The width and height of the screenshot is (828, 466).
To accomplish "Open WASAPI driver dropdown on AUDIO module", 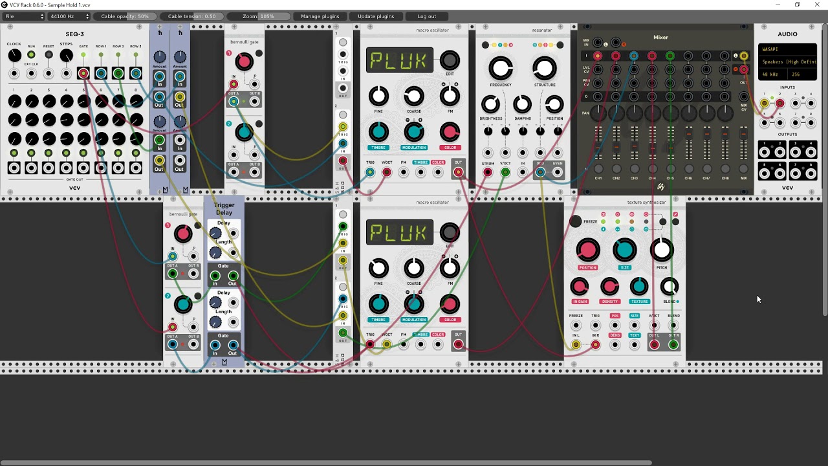I will [787, 49].
